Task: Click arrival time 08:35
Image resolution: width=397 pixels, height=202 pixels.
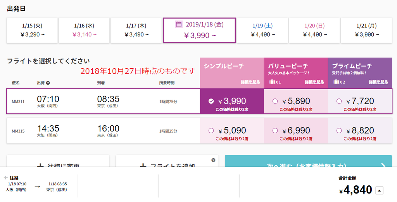Action: (109, 99)
